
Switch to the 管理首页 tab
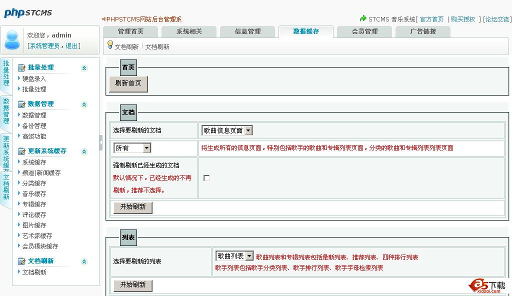point(130,31)
